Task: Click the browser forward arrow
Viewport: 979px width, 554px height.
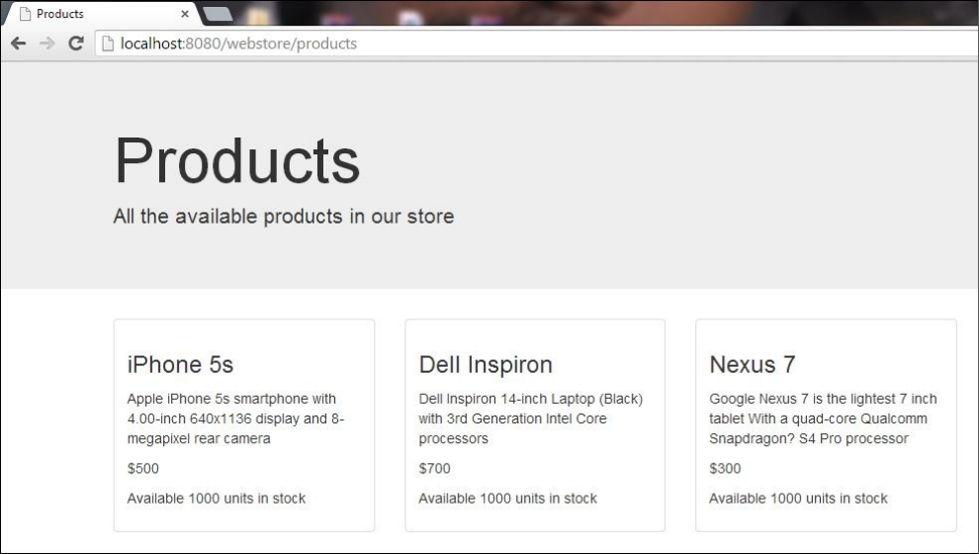Action: (46, 44)
